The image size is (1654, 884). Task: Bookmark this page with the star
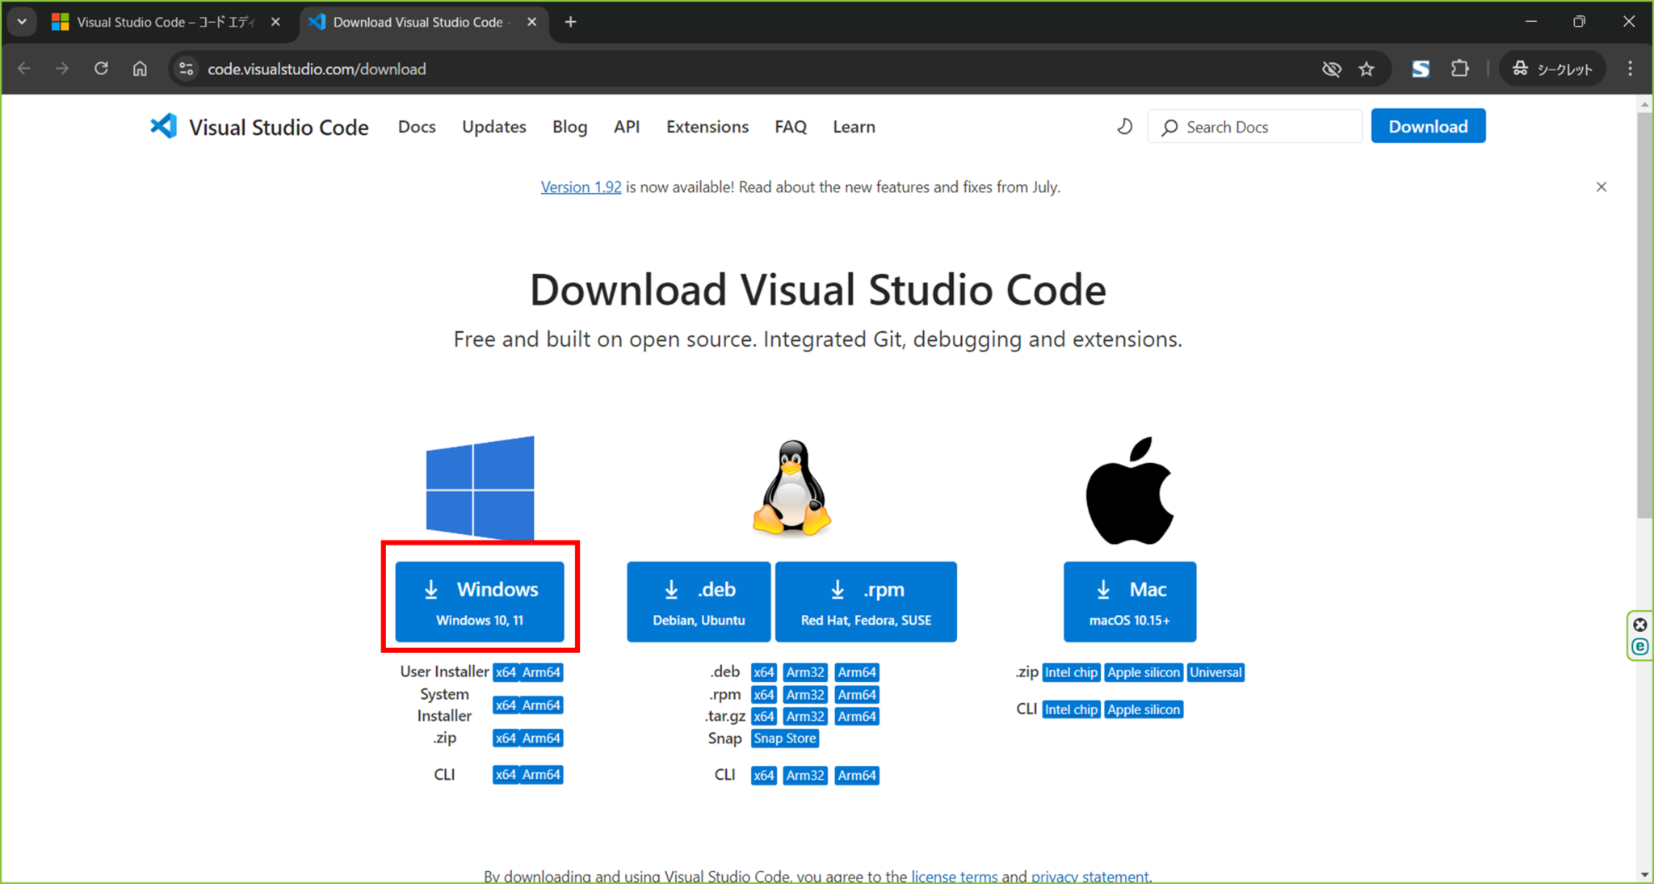coord(1366,69)
